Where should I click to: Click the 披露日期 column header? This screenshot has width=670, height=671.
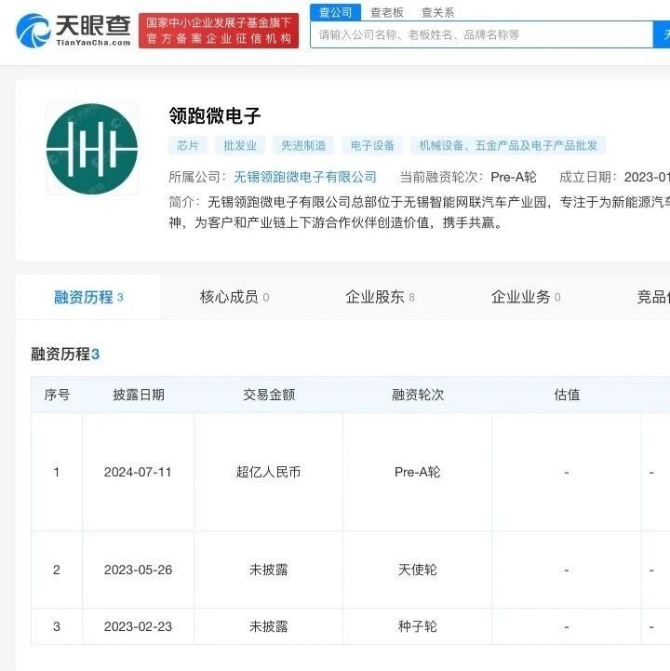point(139,395)
